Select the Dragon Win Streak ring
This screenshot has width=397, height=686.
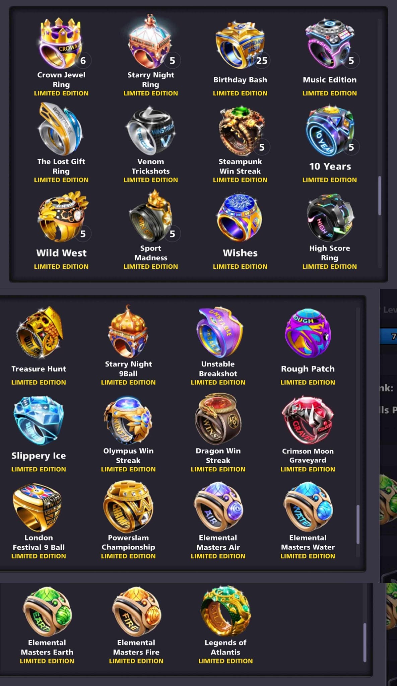[218, 419]
